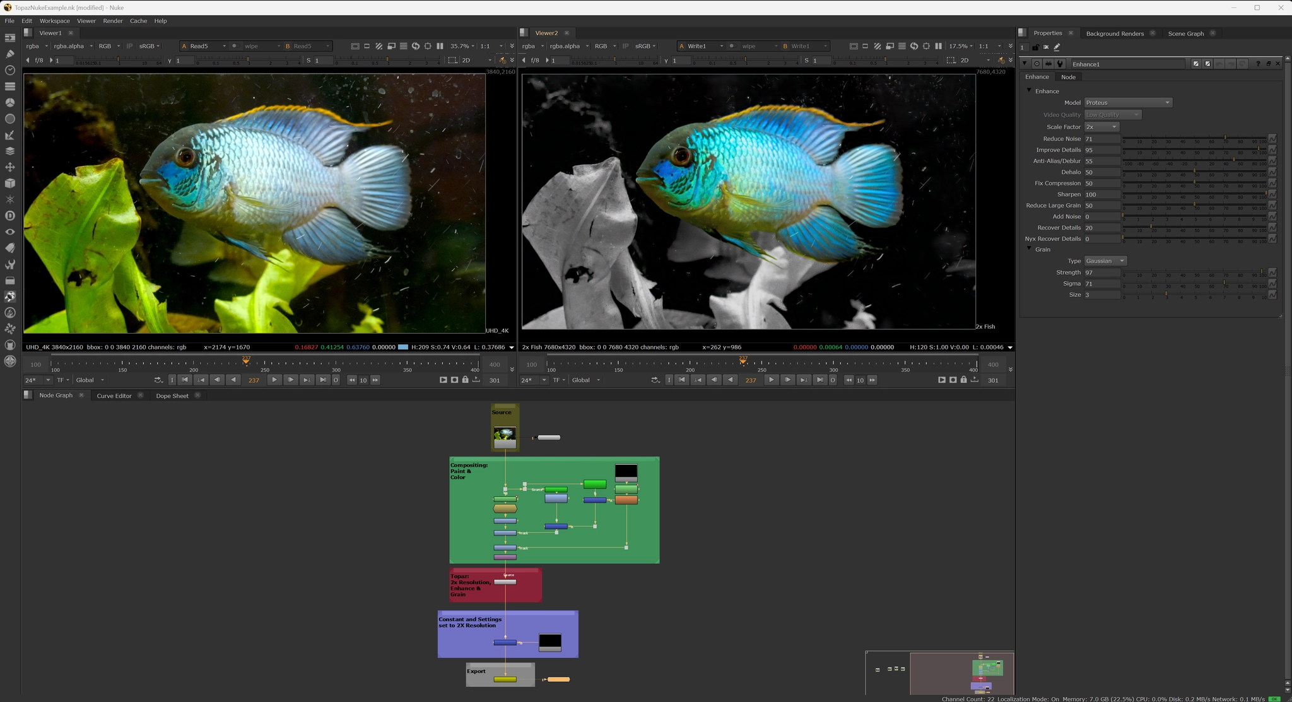Toggle the O out-point button in Viewer1

[336, 380]
